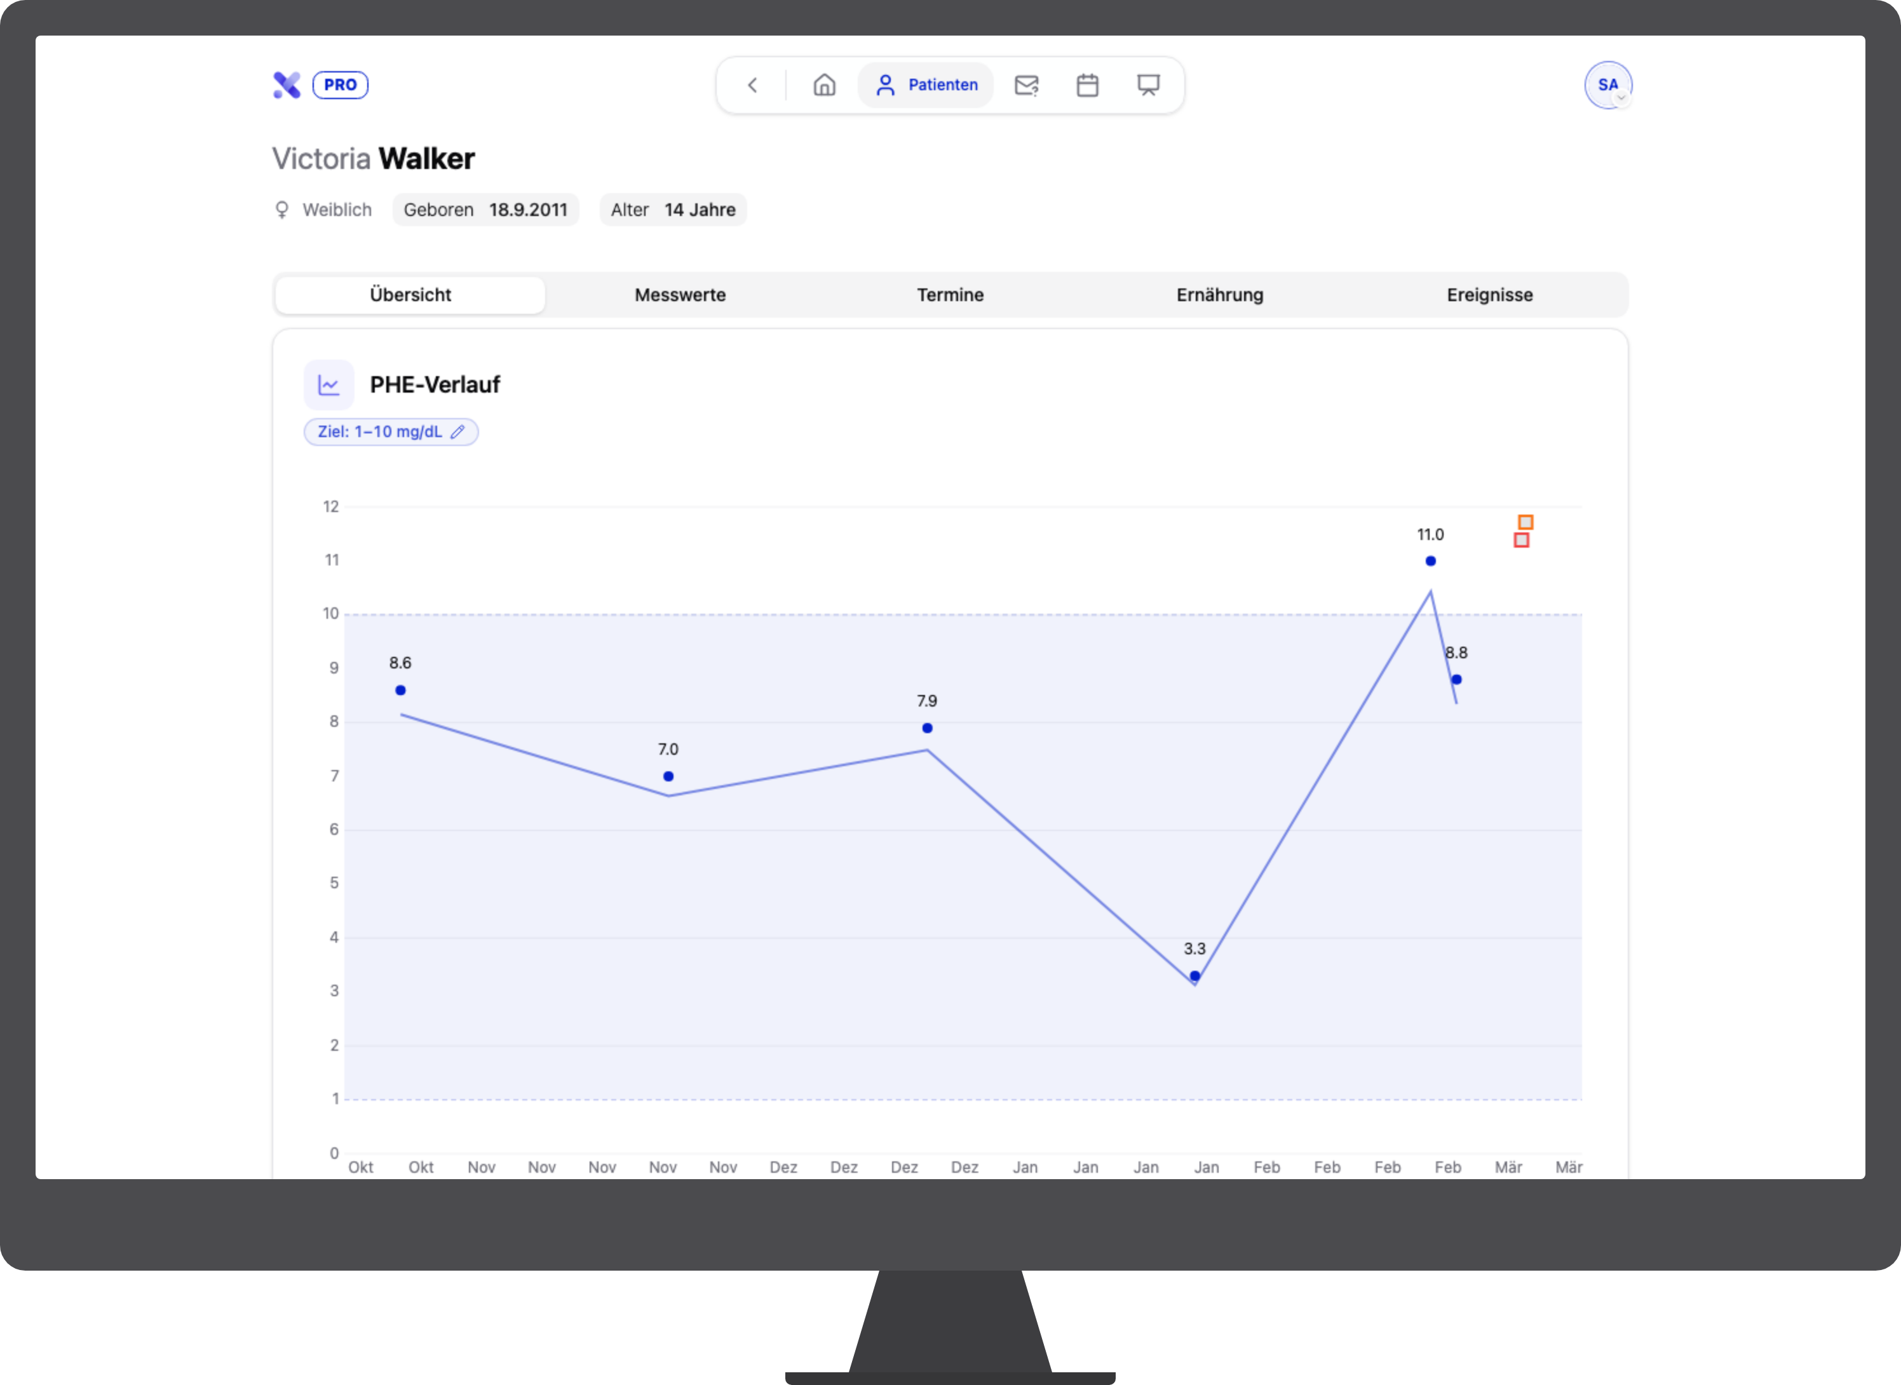Select the Patienten navigation item

pyautogui.click(x=926, y=84)
